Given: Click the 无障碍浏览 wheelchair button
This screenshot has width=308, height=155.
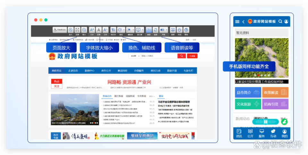Looking at the screenshot, I should 60,30.
